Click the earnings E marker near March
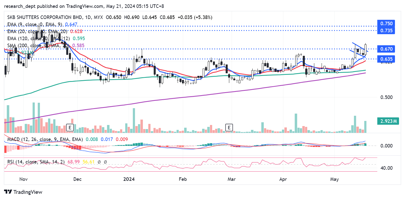 click(230, 127)
